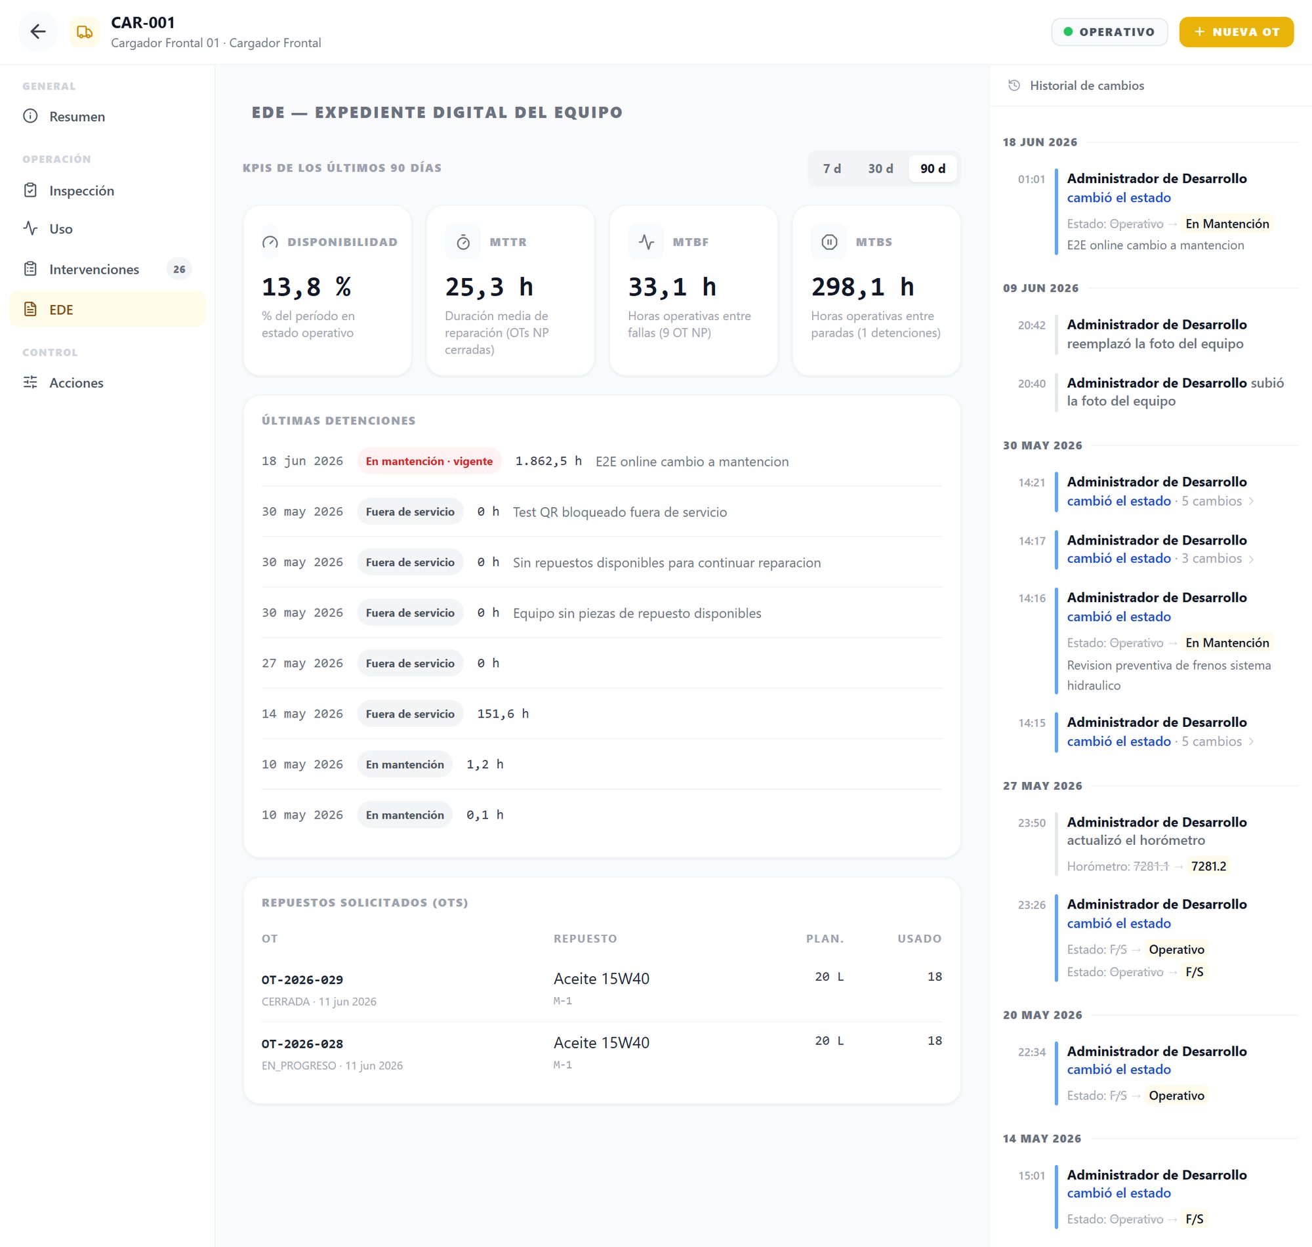The width and height of the screenshot is (1312, 1247).
Task: Click the Disponibilidad gauge icon
Action: coord(270,243)
